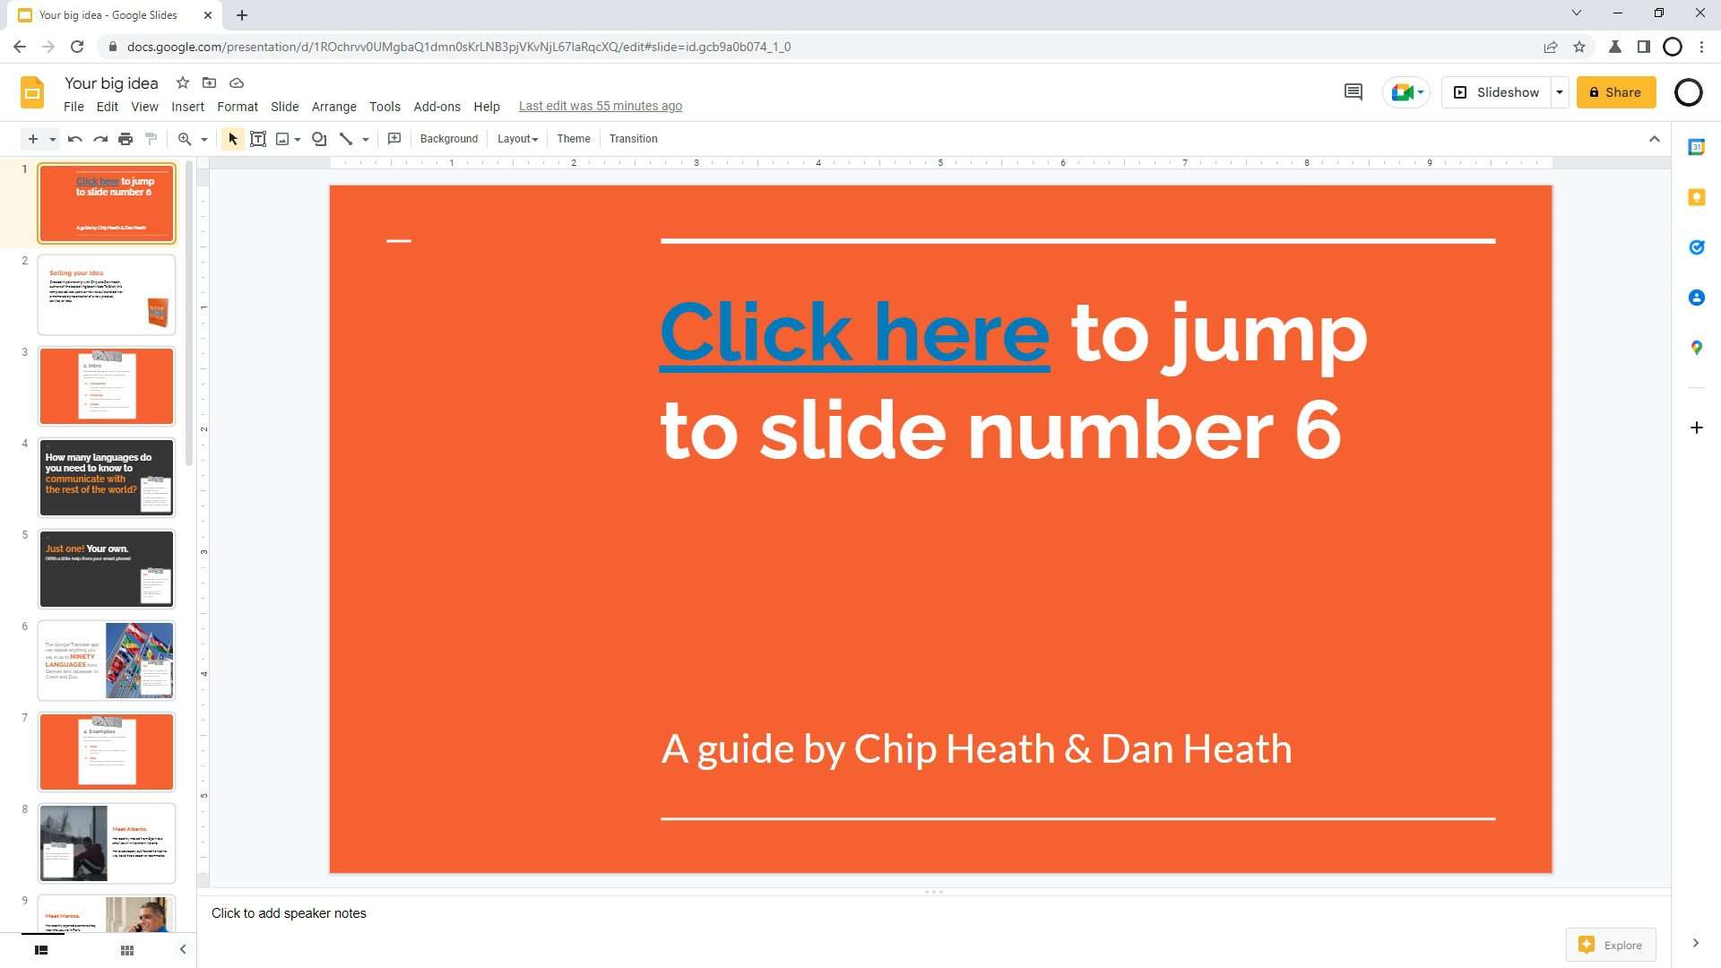This screenshot has width=1721, height=968.
Task: Click the Background color swatch button
Action: 449,138
